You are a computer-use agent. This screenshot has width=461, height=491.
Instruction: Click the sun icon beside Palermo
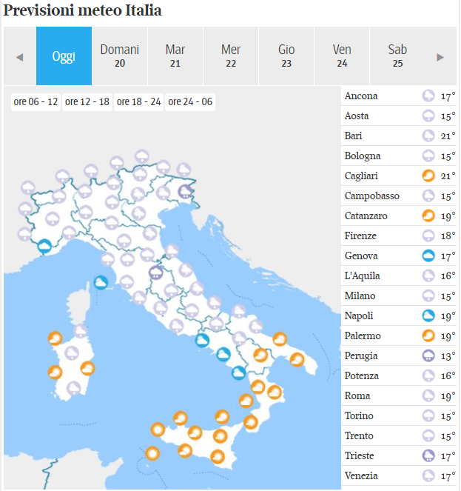[x=428, y=336]
